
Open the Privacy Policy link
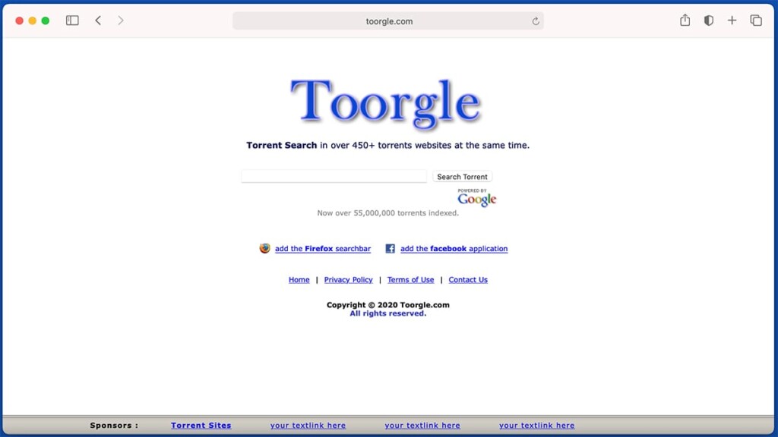pos(348,280)
